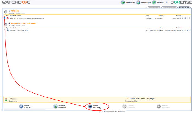This screenshot has width=192, height=113.
Task: Switch language via the French flag
Action: [168, 2]
